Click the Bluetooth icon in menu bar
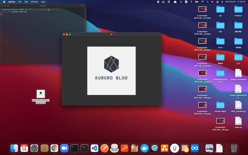Image resolution: width=248 pixels, height=155 pixels. (191, 2)
